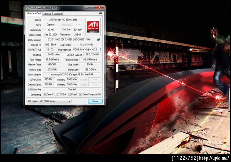Click the Device ID value 1002 - 6899
The image size is (231, 162).
[x=50, y=45]
